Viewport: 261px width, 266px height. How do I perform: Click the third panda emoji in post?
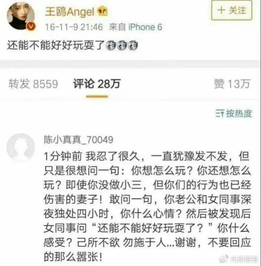tap(133, 45)
